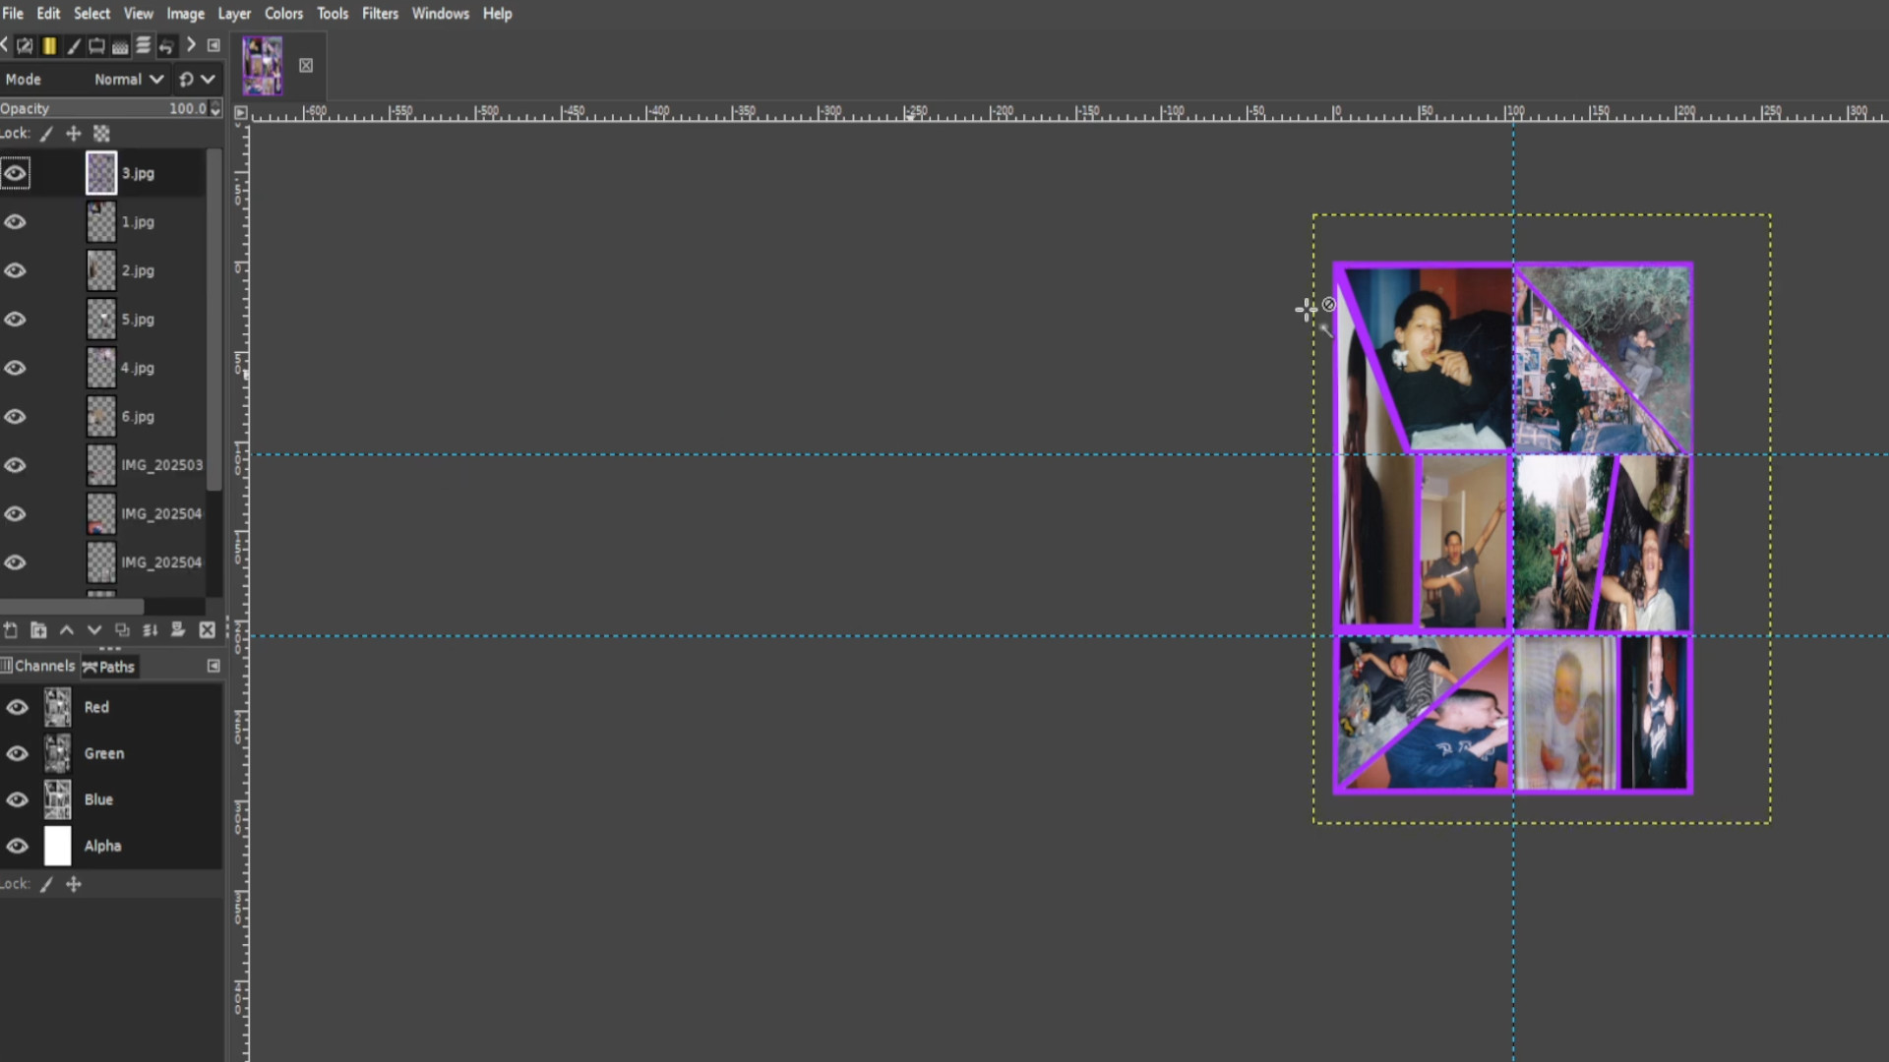The height and width of the screenshot is (1062, 1889).
Task: Toggle channel lock pixels paintbrush icon
Action: tap(46, 885)
